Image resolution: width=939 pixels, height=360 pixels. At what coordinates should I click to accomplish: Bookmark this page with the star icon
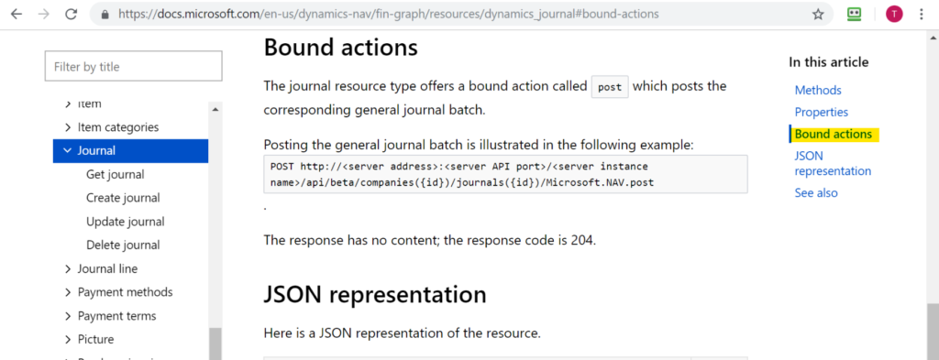click(x=818, y=15)
